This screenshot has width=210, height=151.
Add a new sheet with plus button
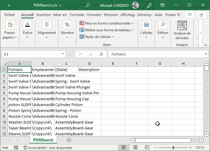tap(69, 140)
